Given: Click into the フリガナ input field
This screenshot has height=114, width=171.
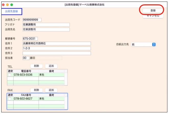Looking at the screenshot, I should click(46, 25).
